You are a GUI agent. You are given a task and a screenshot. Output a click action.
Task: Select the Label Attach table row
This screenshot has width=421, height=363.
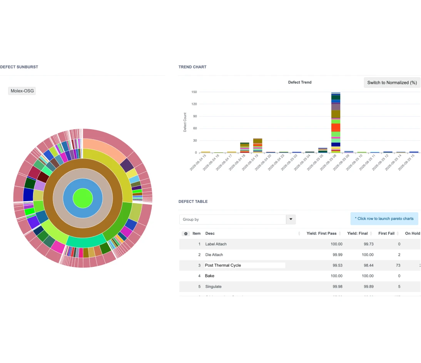(300, 244)
